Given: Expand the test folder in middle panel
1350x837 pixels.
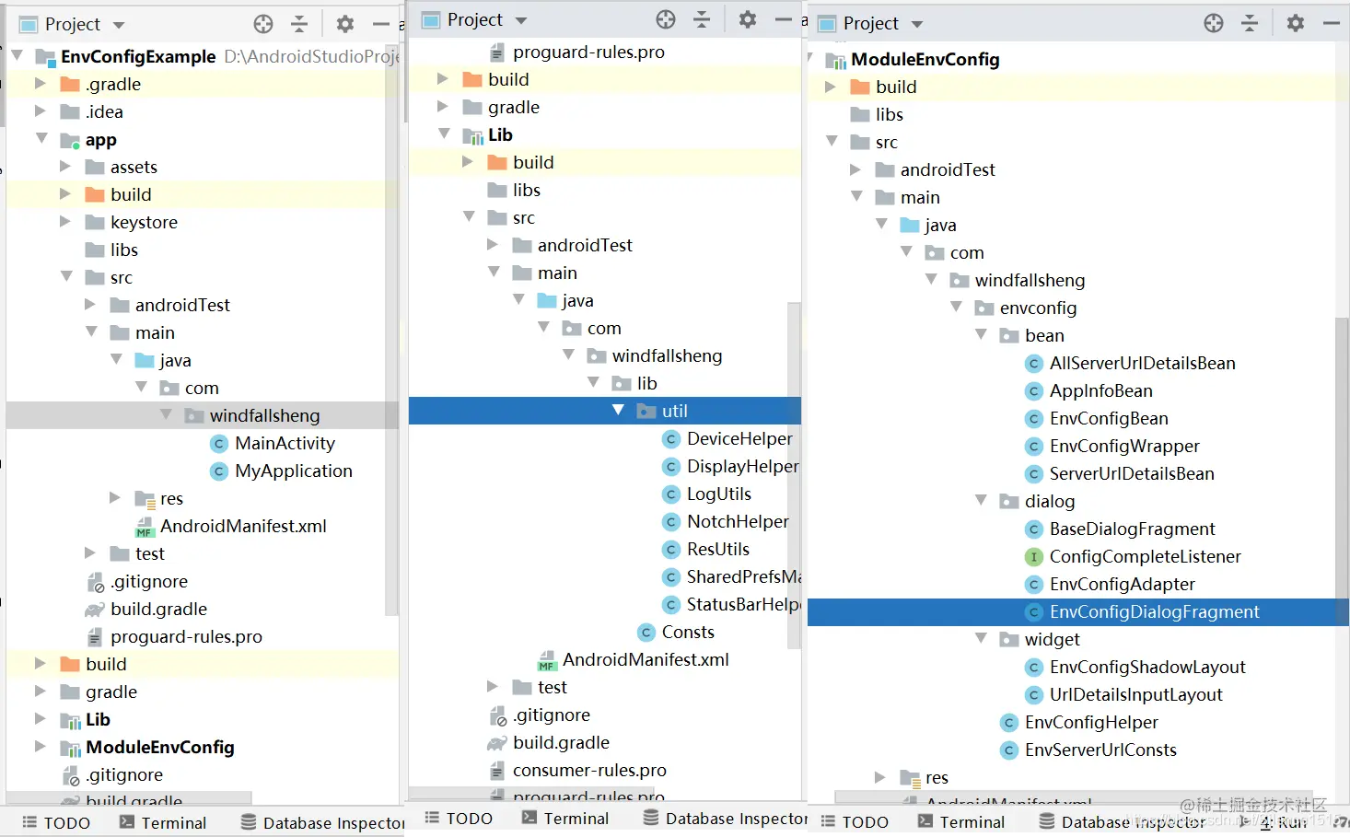Looking at the screenshot, I should click(x=493, y=686).
